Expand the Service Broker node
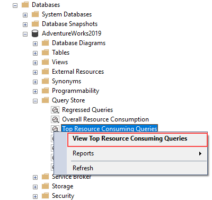 (35, 177)
